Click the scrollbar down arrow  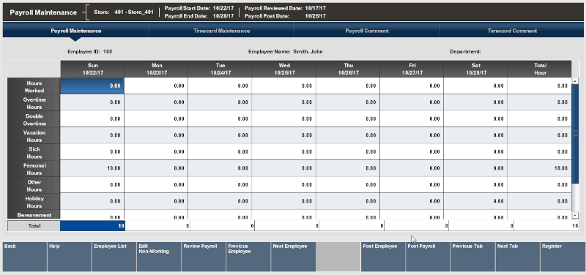point(576,215)
